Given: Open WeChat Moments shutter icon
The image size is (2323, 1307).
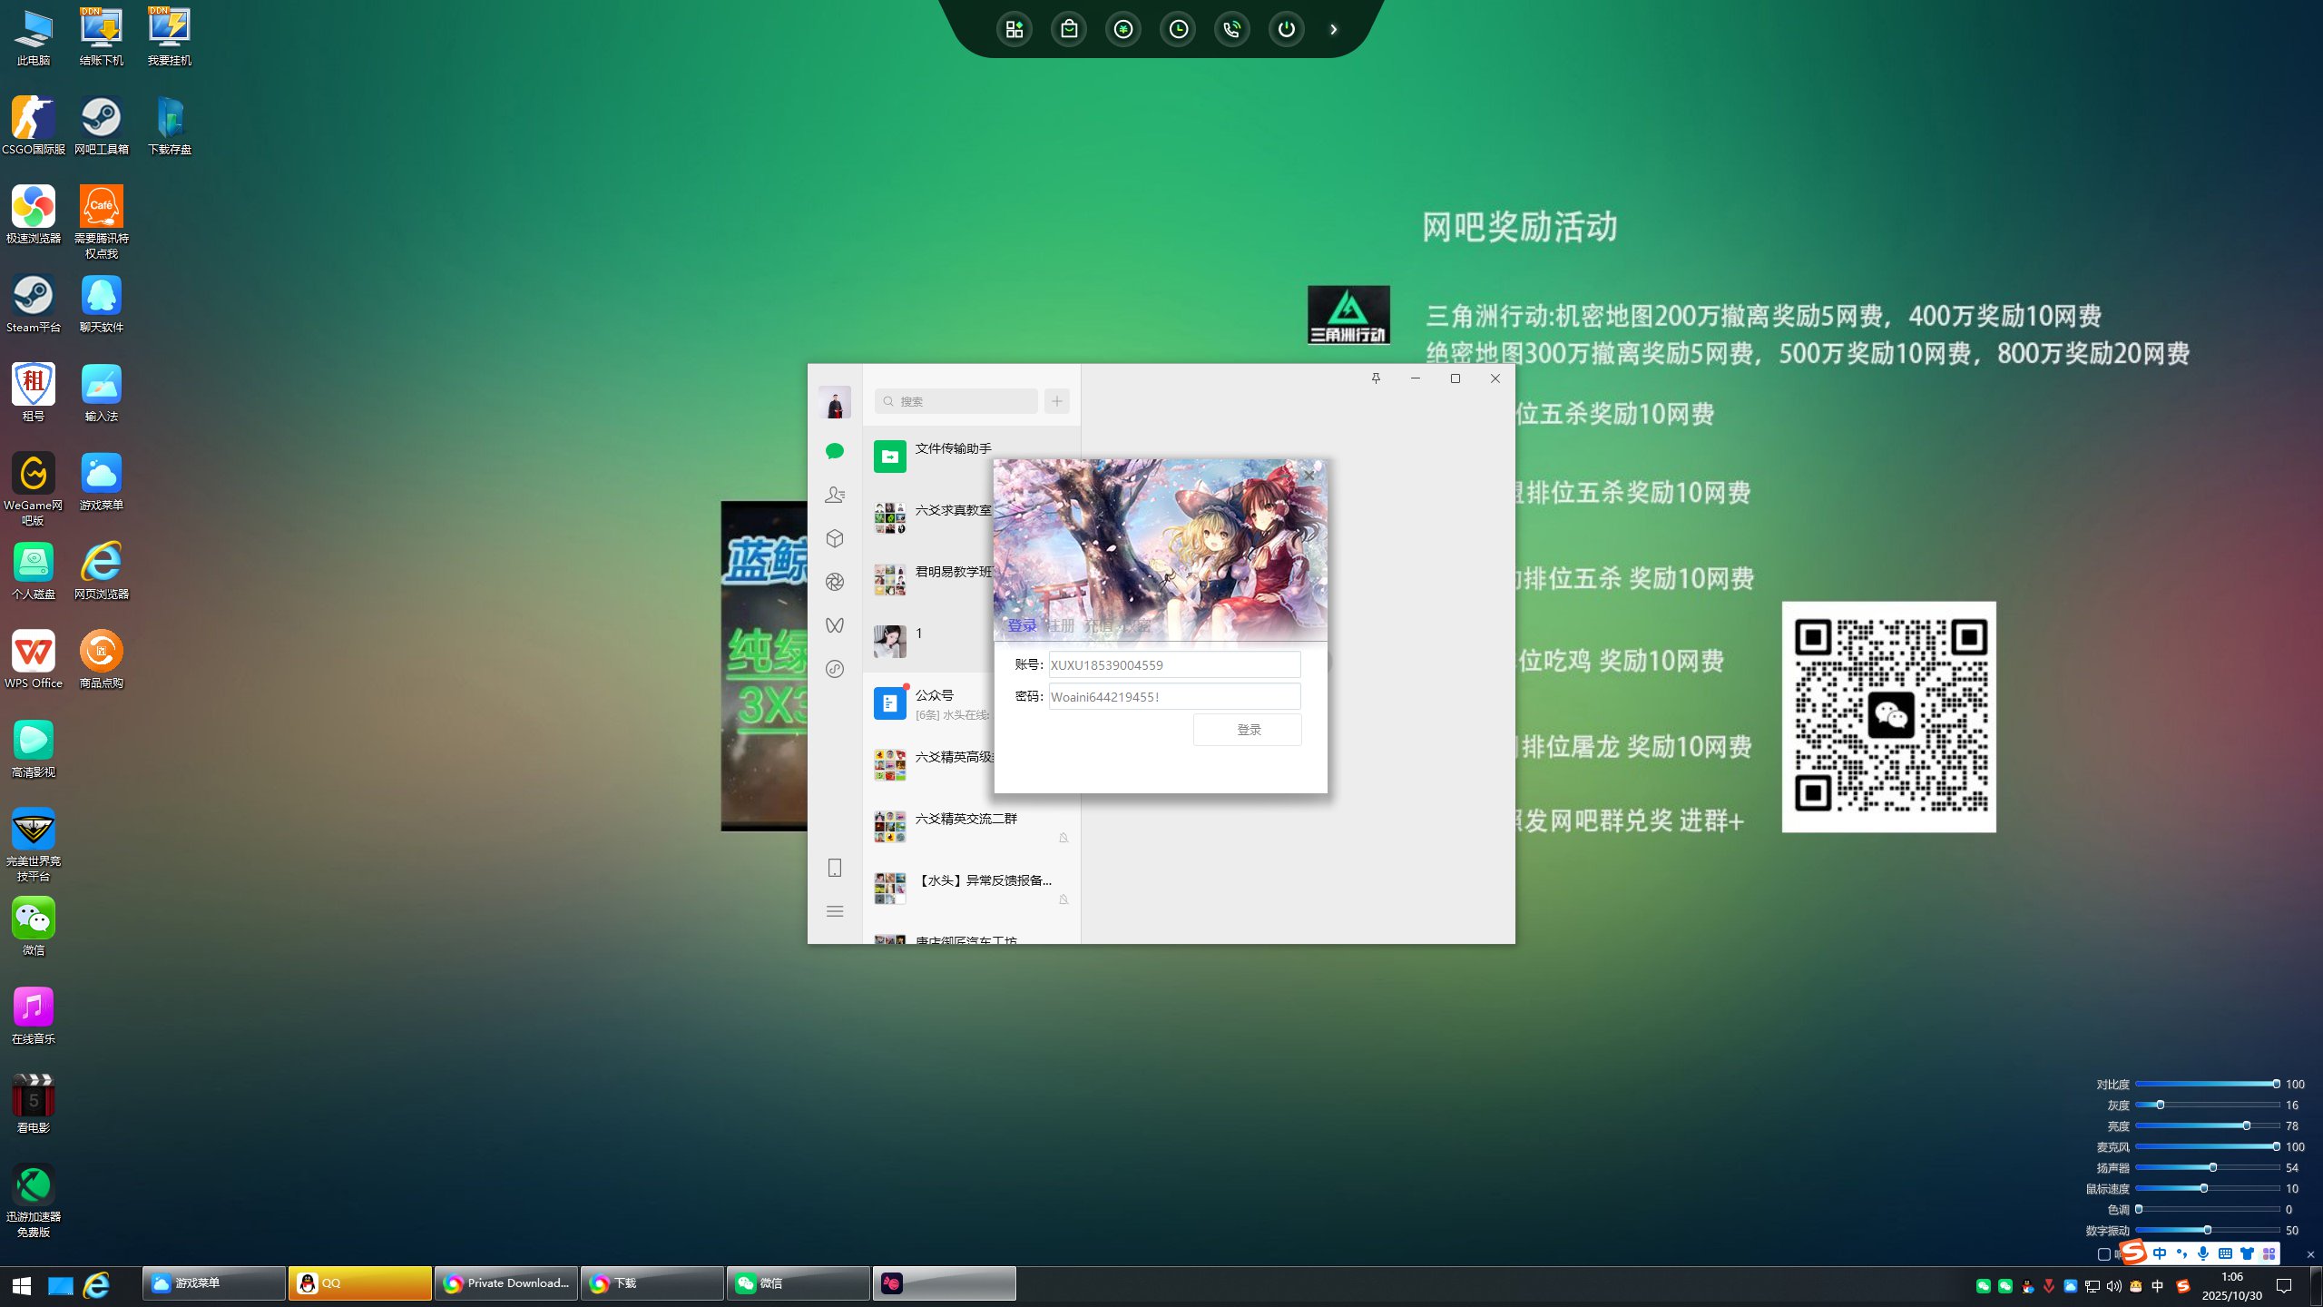Looking at the screenshot, I should pyautogui.click(x=835, y=582).
